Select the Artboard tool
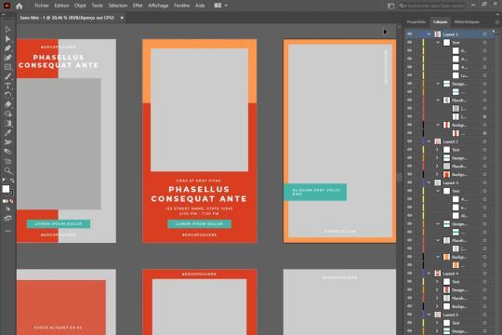The image size is (502, 335). (x=7, y=161)
